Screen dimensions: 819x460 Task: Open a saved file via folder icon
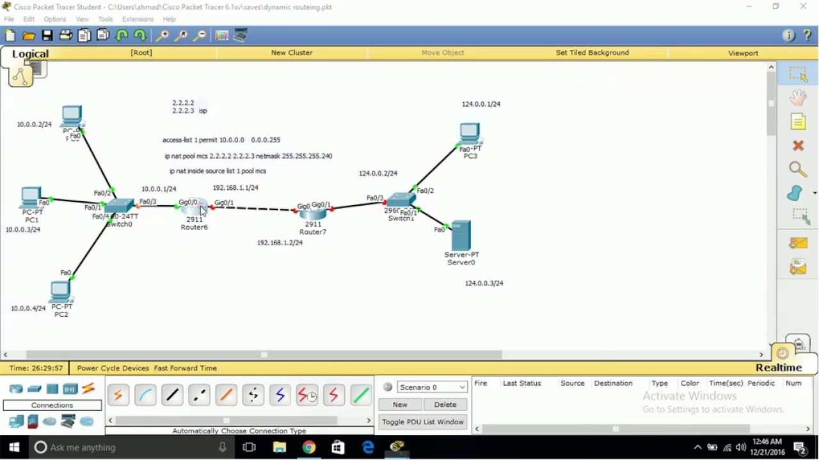[29, 36]
